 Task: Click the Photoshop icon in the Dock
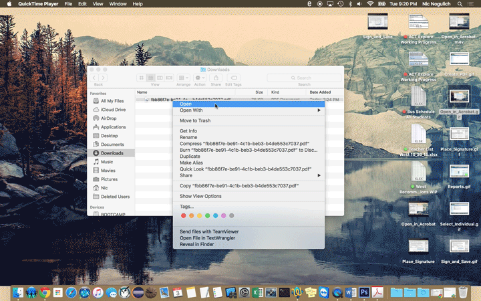click(x=365, y=292)
